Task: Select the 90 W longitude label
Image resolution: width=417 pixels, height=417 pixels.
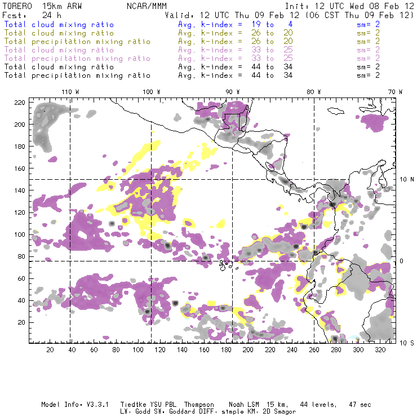Action: tap(232, 92)
